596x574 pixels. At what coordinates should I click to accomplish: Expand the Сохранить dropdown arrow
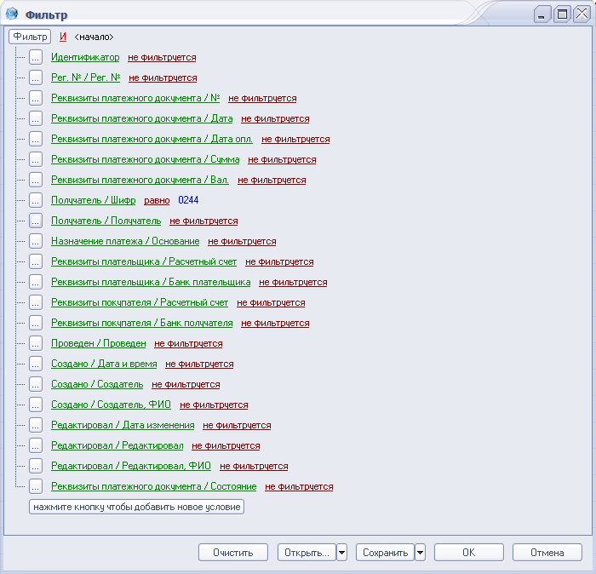tap(420, 553)
